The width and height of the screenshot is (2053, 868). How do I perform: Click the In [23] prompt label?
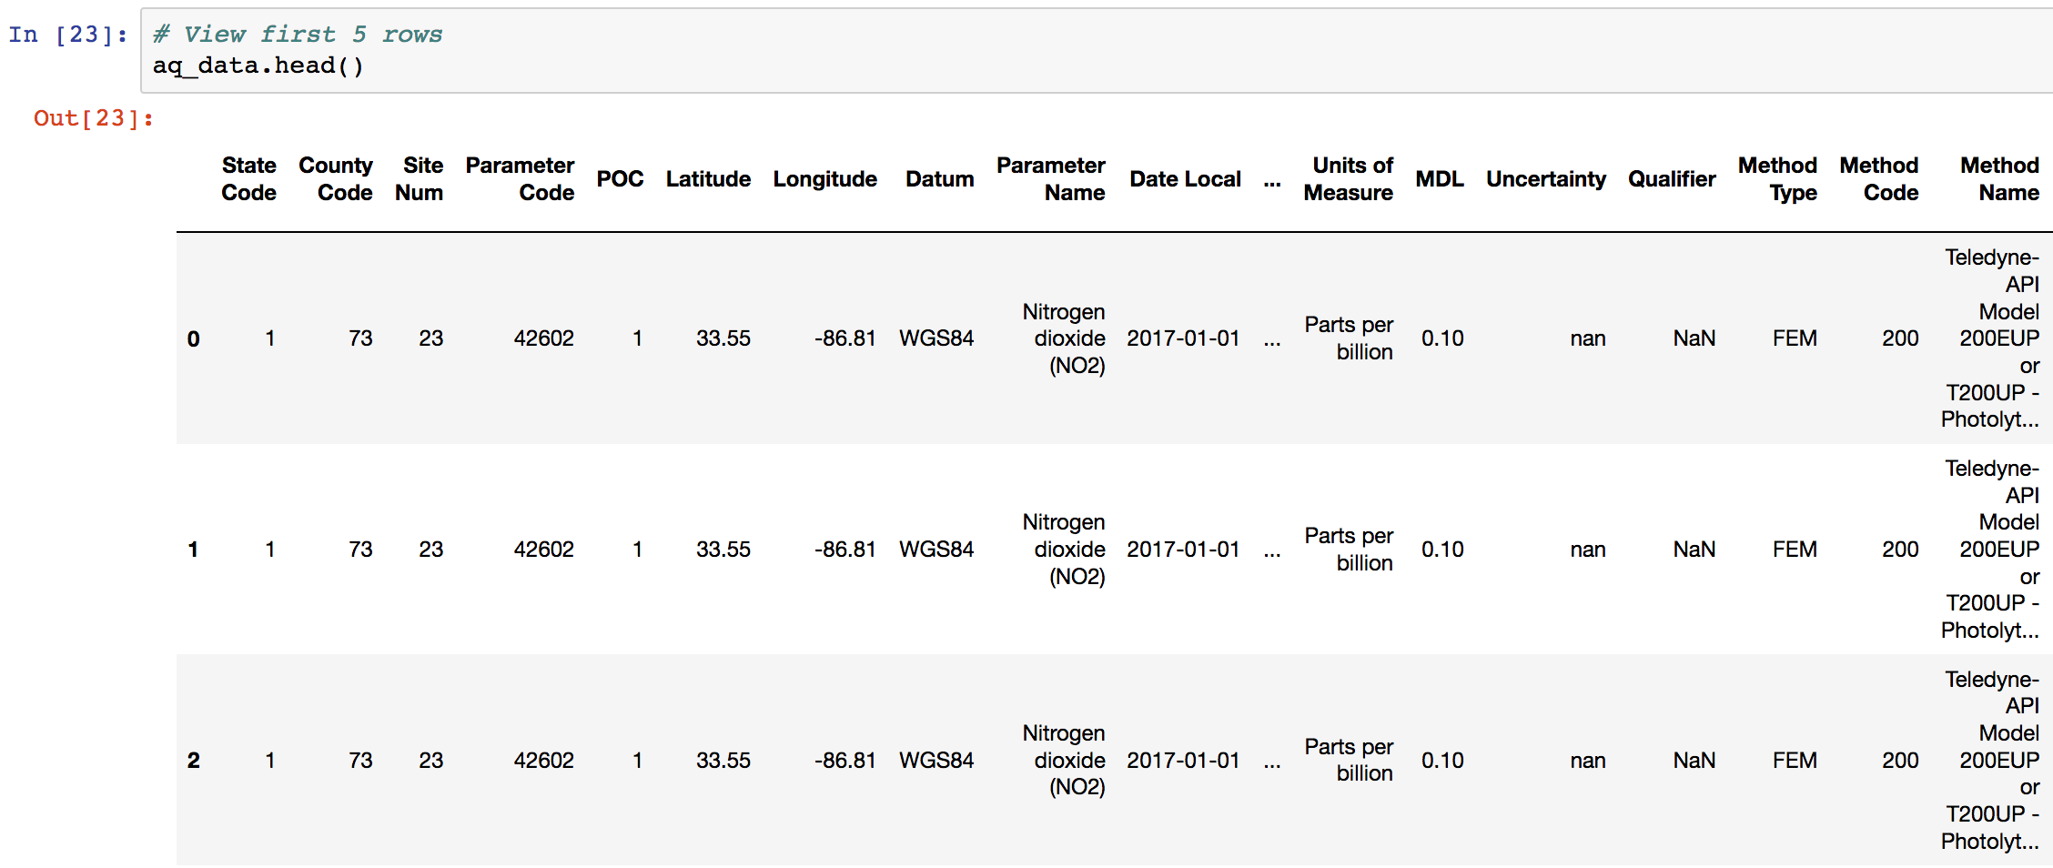[68, 35]
